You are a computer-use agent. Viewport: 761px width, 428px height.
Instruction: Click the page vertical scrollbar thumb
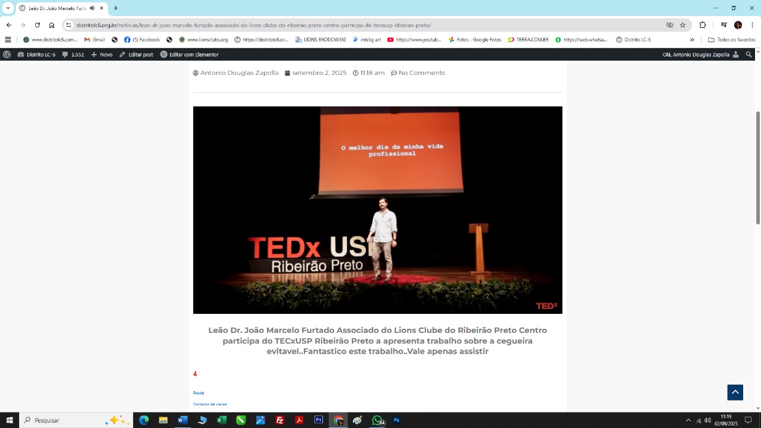pyautogui.click(x=757, y=168)
